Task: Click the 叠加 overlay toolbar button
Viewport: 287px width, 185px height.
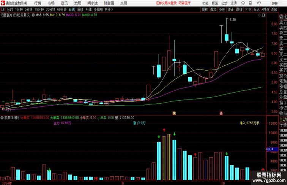Action: tap(213, 9)
